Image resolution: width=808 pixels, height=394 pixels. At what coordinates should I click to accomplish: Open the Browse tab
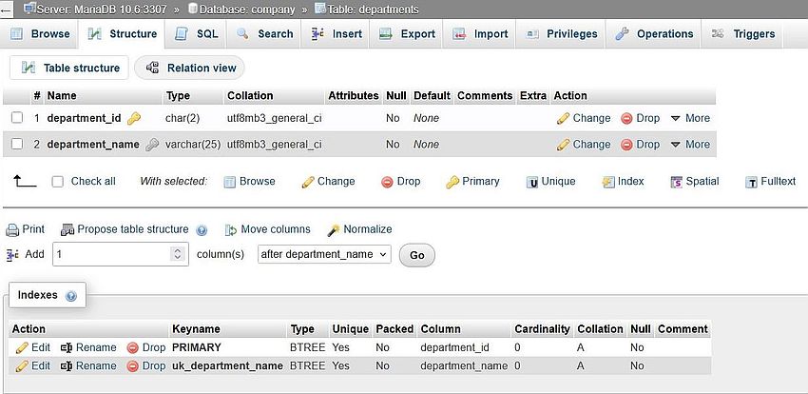40,34
